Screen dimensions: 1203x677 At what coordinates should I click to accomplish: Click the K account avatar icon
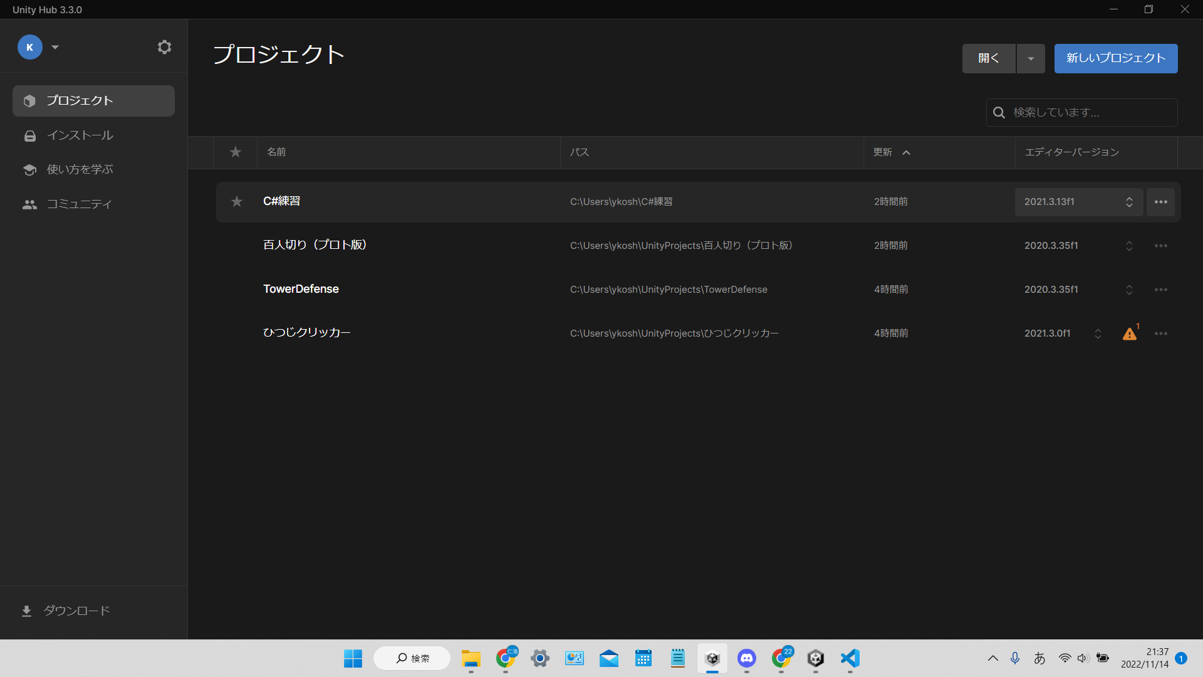pos(29,47)
